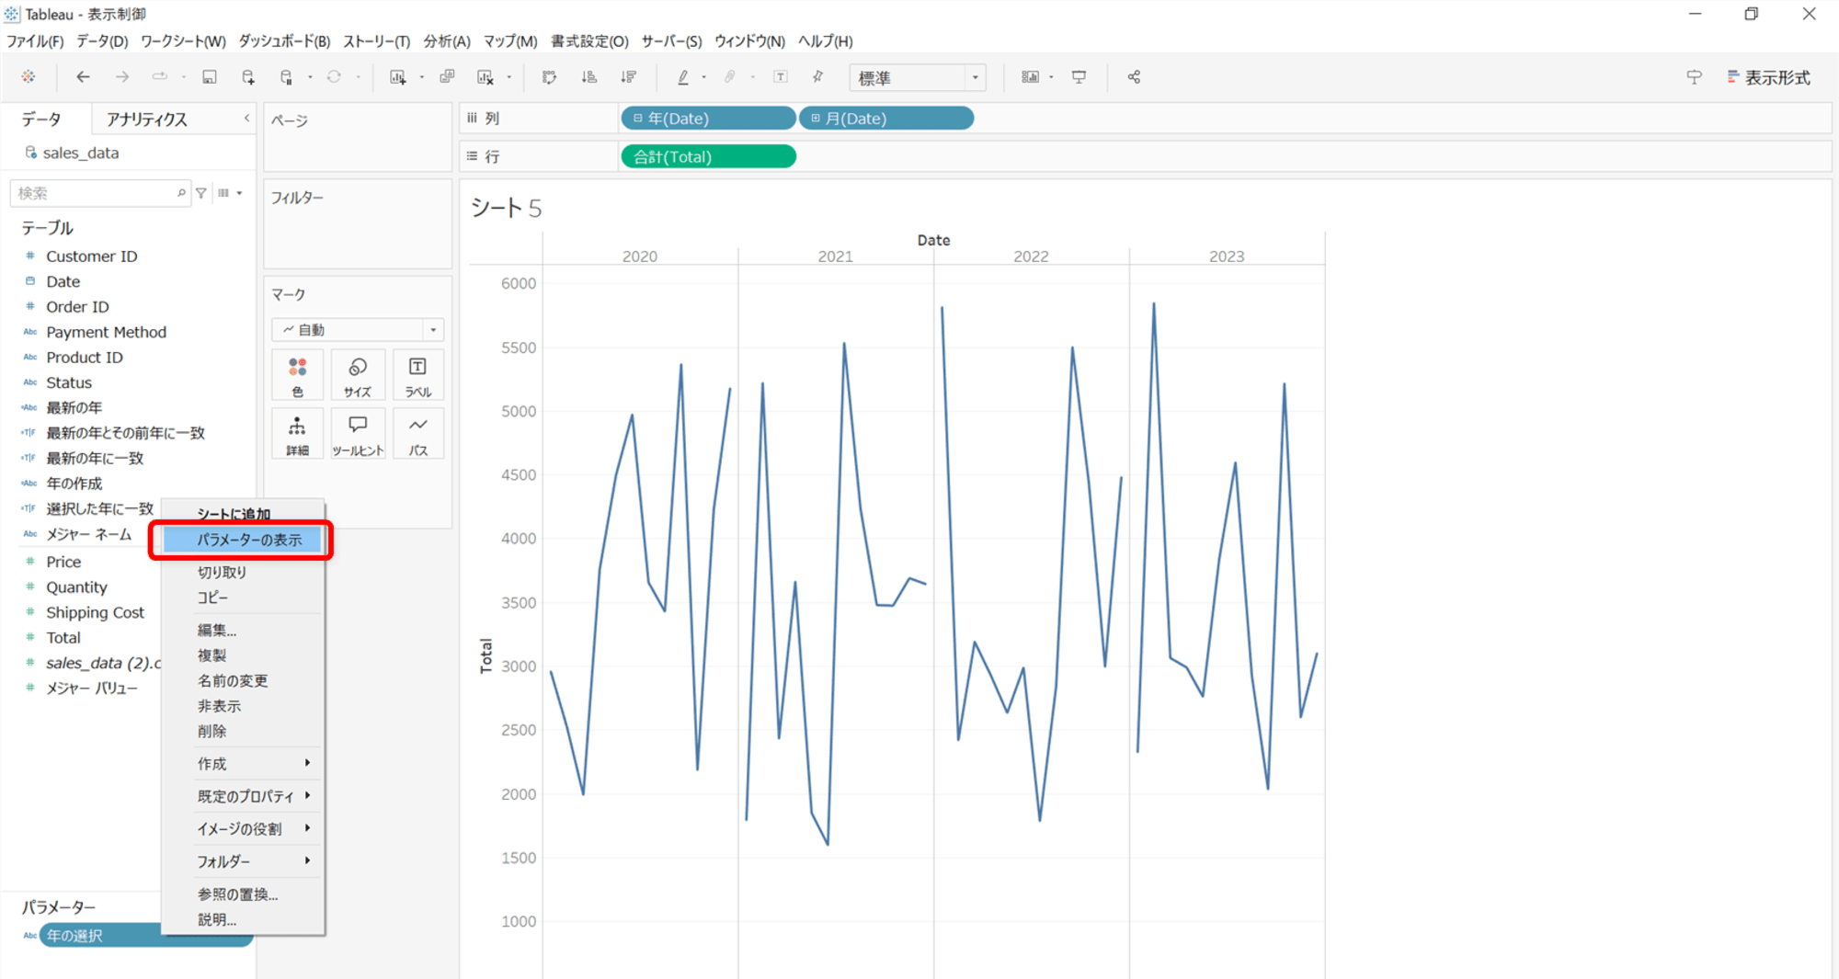
Task: Click the fix axes pin icon
Action: 817,77
